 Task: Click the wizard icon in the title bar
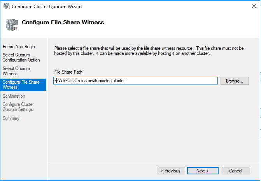pos(5,7)
